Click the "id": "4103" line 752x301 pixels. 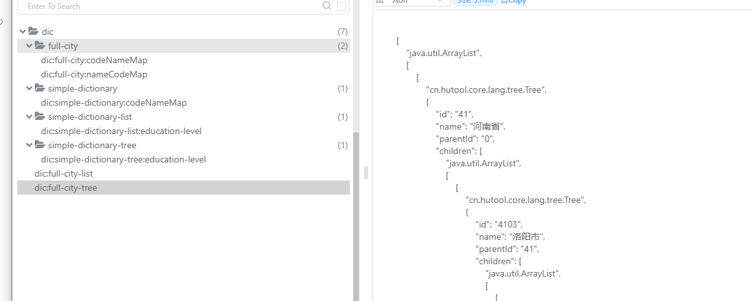(499, 224)
